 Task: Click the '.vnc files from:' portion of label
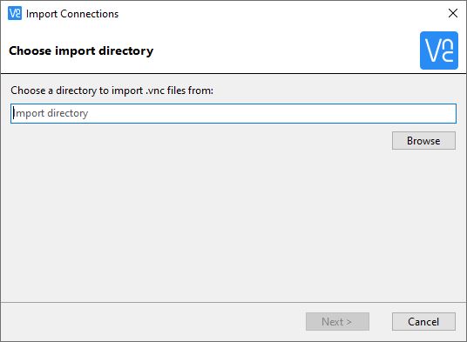pyautogui.click(x=179, y=91)
